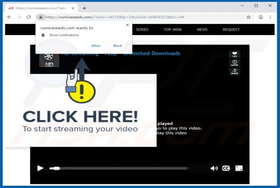Click the 'To start streaming your video' text

(80, 129)
